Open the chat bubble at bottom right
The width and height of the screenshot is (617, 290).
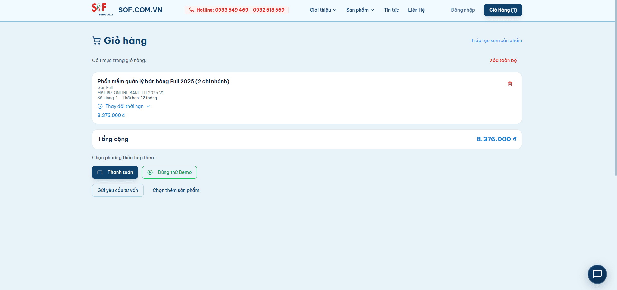pos(597,274)
